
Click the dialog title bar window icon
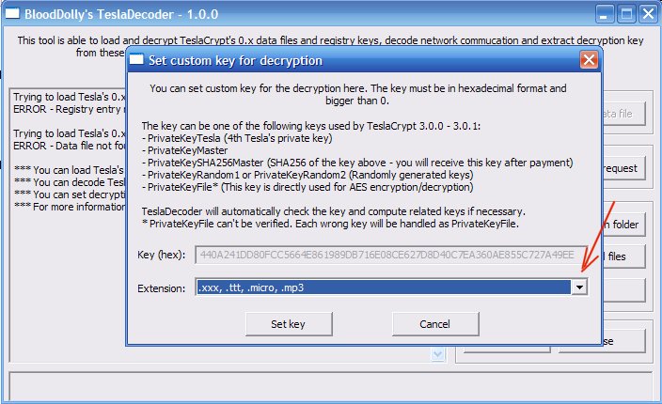(136, 60)
